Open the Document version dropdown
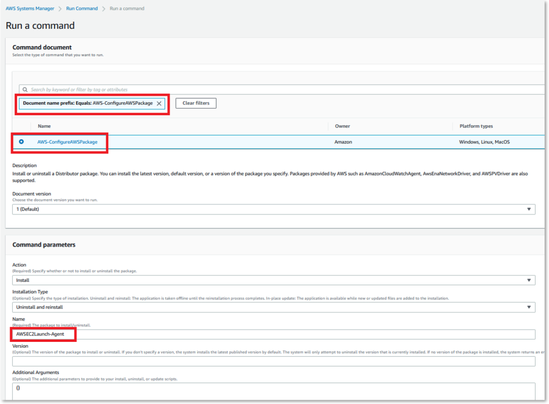Screen dimensions: 549x404 pyautogui.click(x=274, y=209)
